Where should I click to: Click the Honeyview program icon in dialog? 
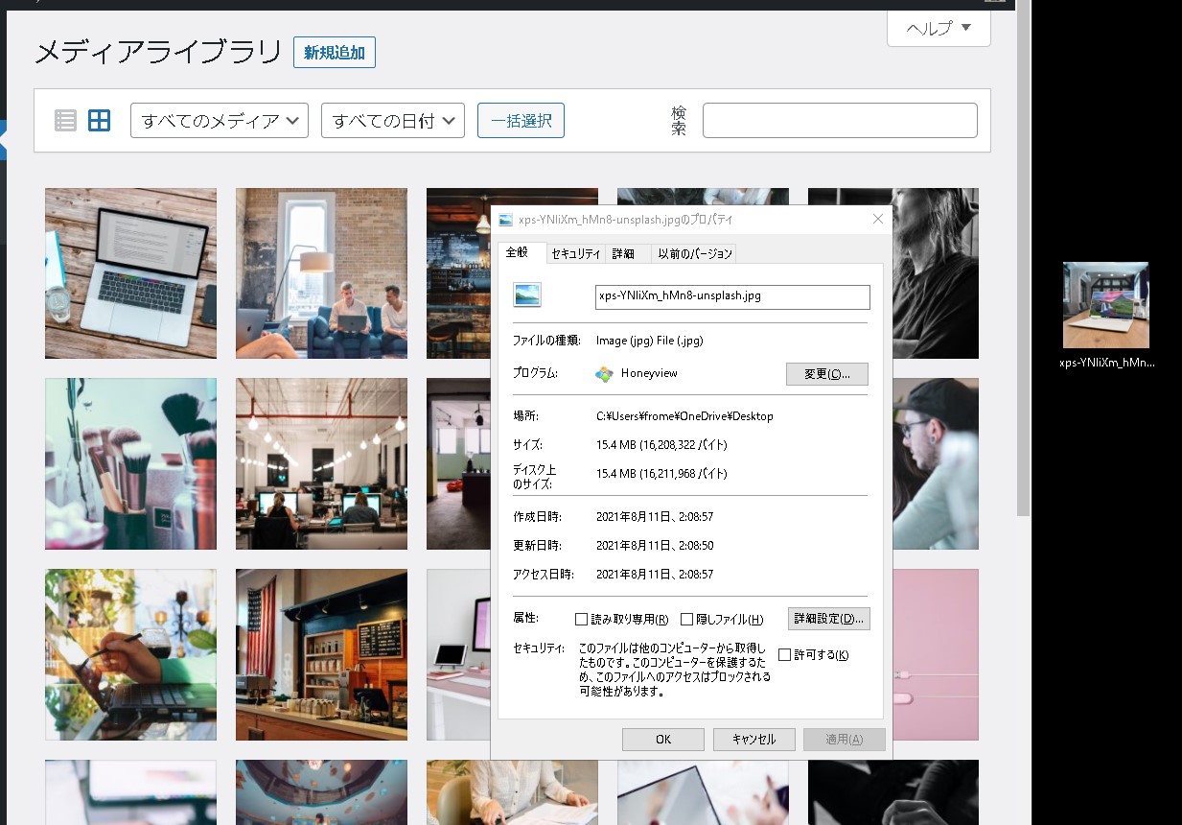604,374
